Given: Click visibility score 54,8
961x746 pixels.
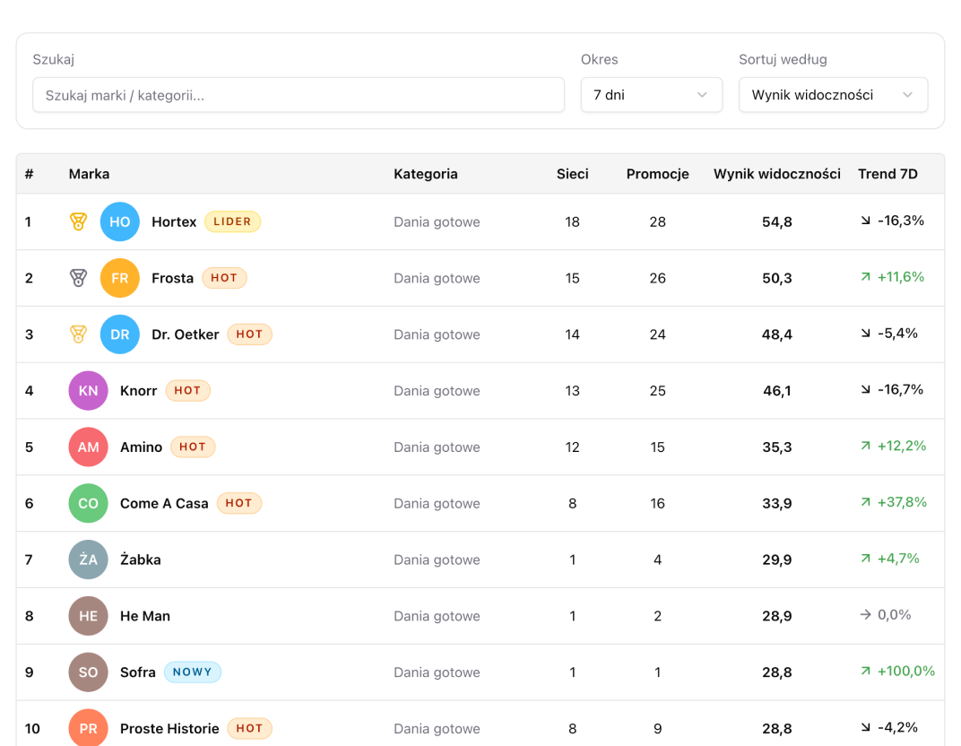Looking at the screenshot, I should 777,221.
